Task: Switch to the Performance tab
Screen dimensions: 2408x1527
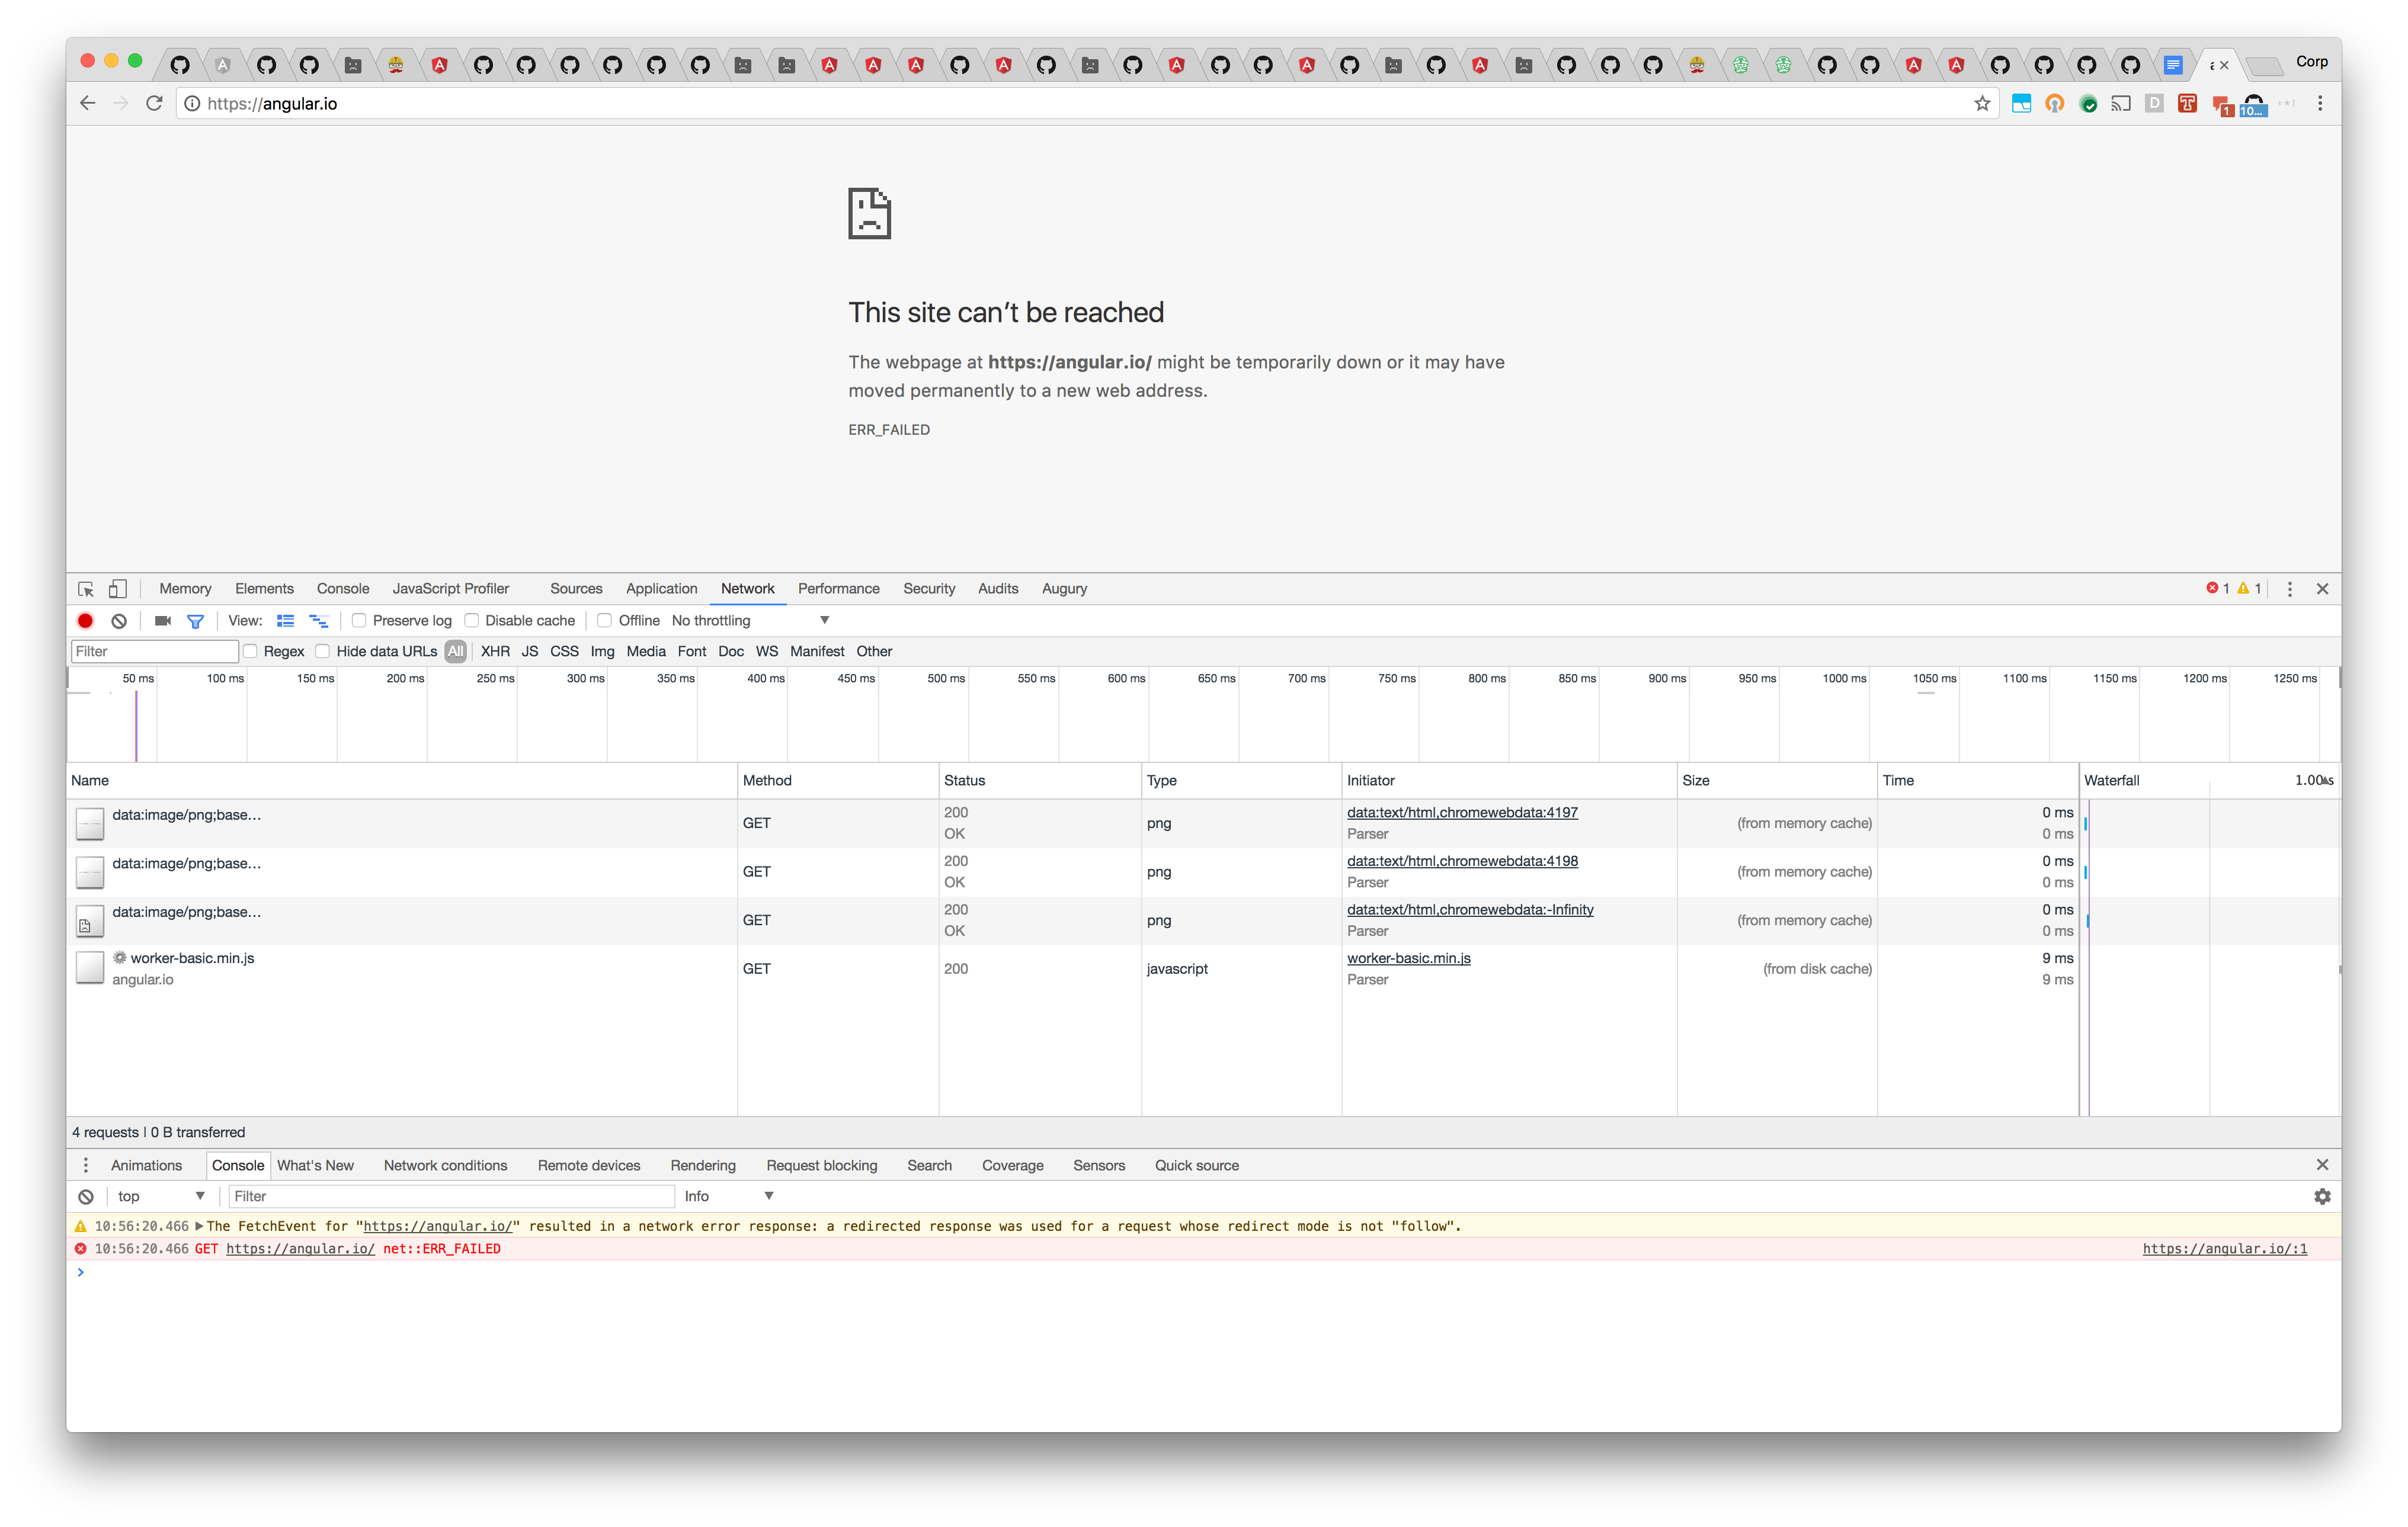Action: pyautogui.click(x=838, y=589)
